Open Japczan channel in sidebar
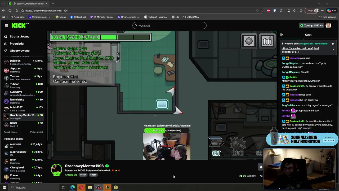 coord(23,70)
